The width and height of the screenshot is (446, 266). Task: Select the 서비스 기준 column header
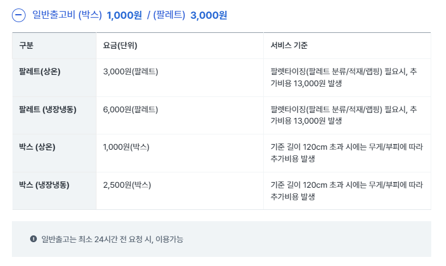[289, 45]
